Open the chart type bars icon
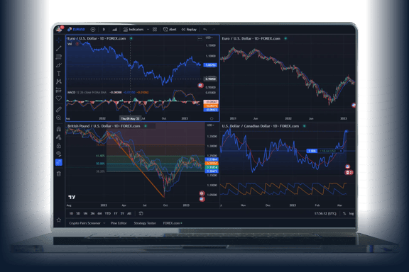This screenshot has height=272, width=409. pyautogui.click(x=115, y=30)
